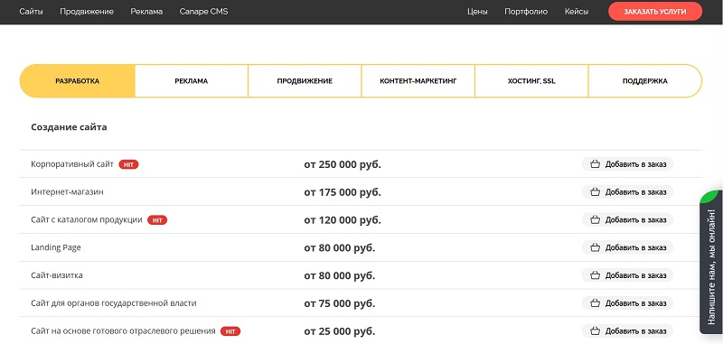Click the Интернет-магазин service name
The height and width of the screenshot is (344, 723).
[67, 192]
